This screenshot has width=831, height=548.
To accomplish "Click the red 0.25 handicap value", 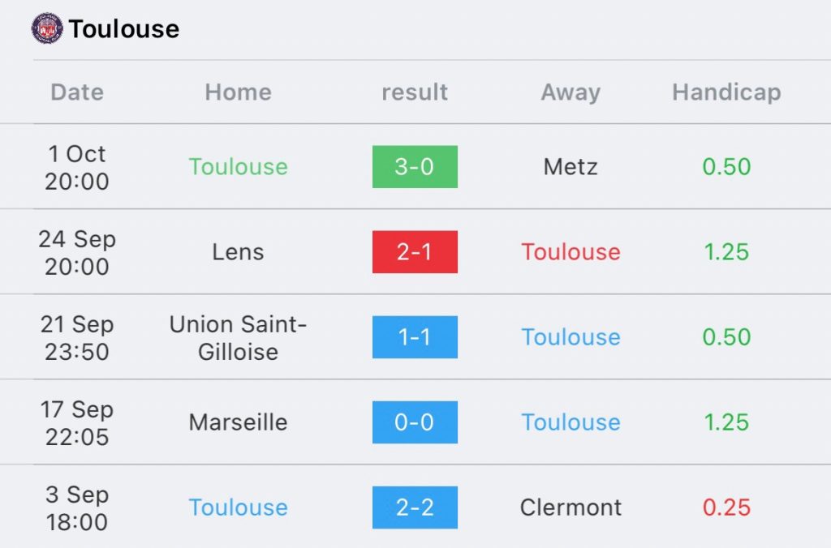I will (x=726, y=507).
